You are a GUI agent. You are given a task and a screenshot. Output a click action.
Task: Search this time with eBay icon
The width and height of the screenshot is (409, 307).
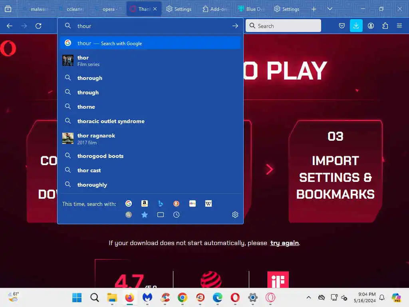click(x=193, y=203)
